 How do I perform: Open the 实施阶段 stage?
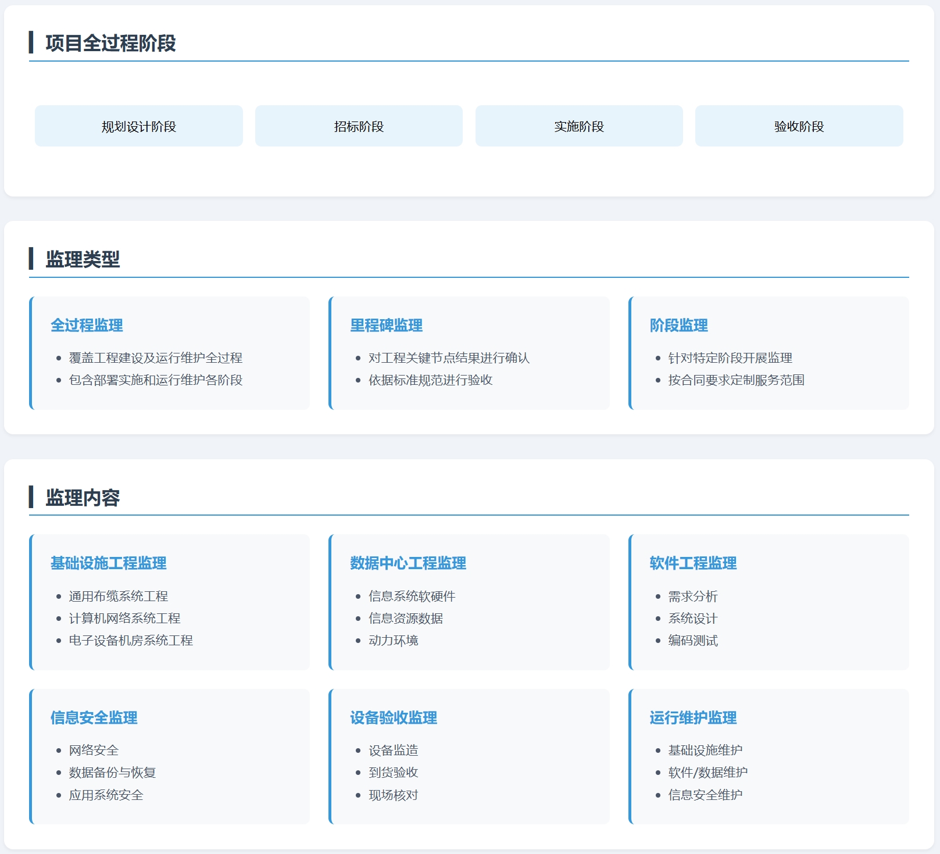pos(579,126)
